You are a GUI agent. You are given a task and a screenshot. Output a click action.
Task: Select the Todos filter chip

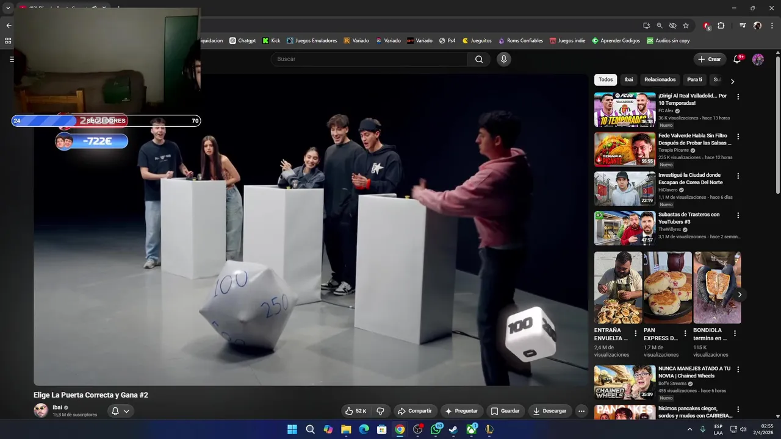(605, 80)
